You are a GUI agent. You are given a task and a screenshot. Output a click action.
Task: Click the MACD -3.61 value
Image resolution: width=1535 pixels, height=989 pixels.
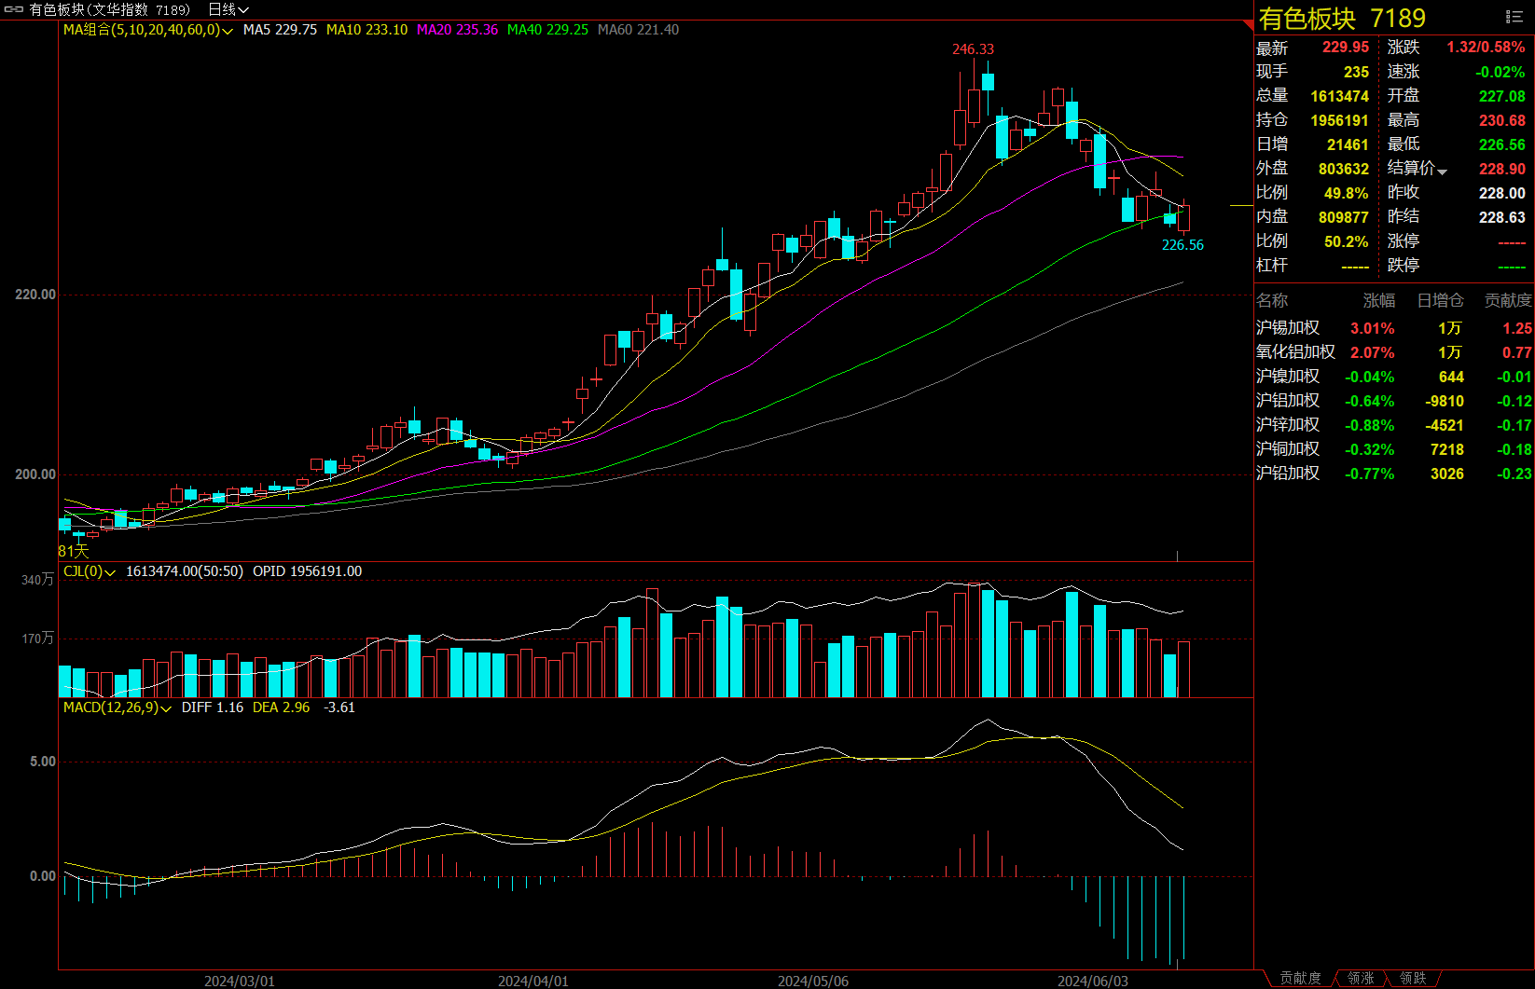click(x=339, y=707)
